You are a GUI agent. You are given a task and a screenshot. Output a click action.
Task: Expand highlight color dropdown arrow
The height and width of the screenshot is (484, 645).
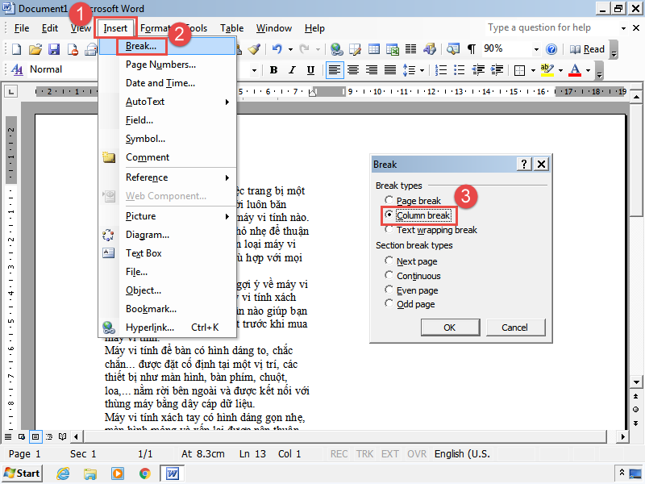pyautogui.click(x=560, y=70)
